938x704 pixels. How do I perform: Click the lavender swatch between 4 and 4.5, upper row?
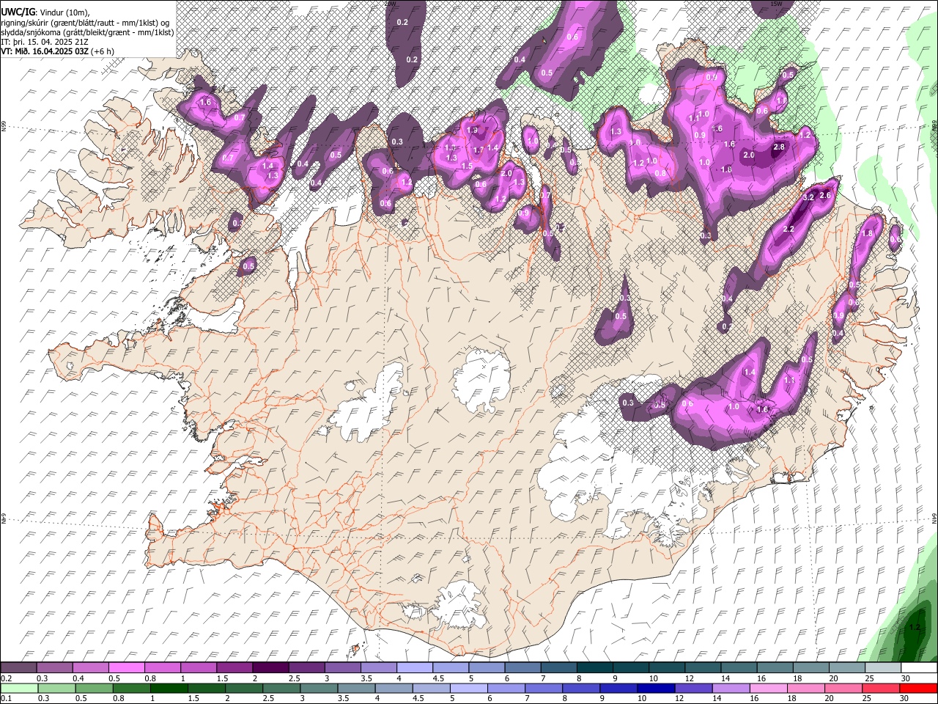pyautogui.click(x=413, y=668)
